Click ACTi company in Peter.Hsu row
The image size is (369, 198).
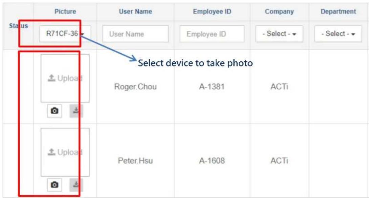click(279, 161)
